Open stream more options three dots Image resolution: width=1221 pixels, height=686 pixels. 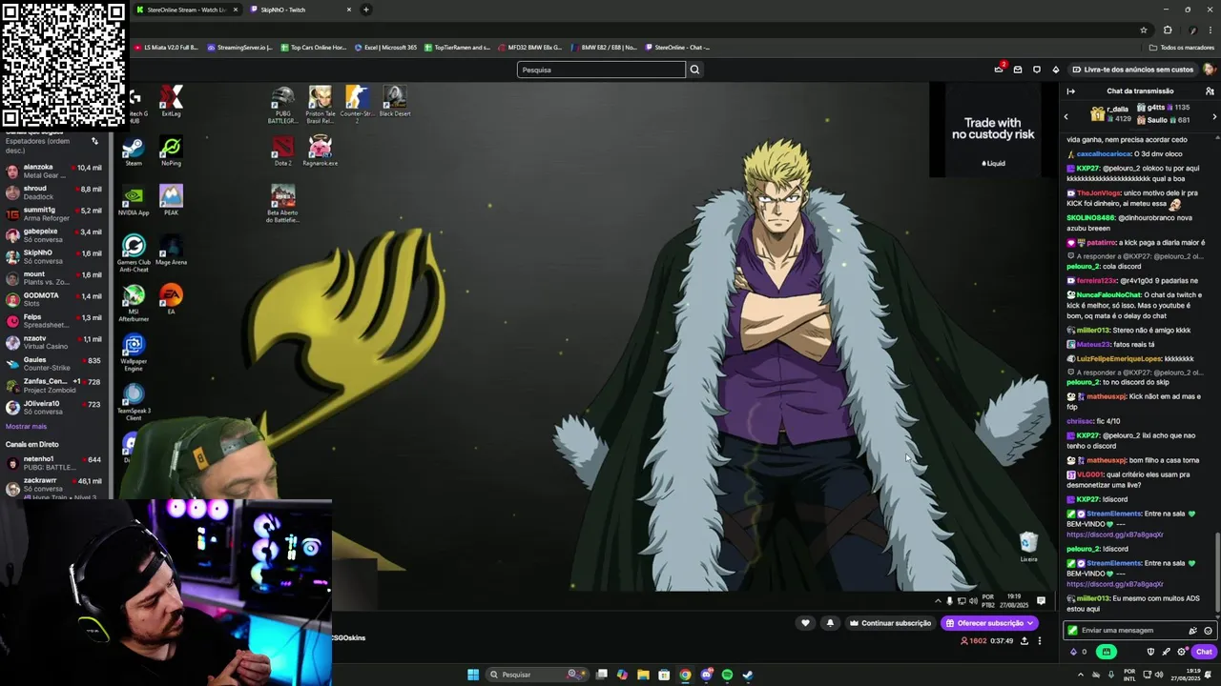pyautogui.click(x=1040, y=641)
